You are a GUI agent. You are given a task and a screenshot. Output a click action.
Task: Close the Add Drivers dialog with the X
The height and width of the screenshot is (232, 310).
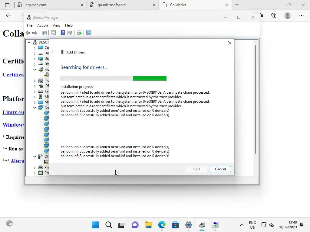pos(229,43)
